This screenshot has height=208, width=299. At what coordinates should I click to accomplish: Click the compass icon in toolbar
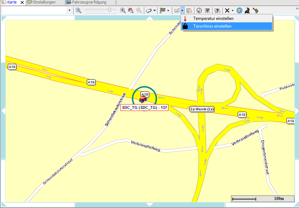199,10
